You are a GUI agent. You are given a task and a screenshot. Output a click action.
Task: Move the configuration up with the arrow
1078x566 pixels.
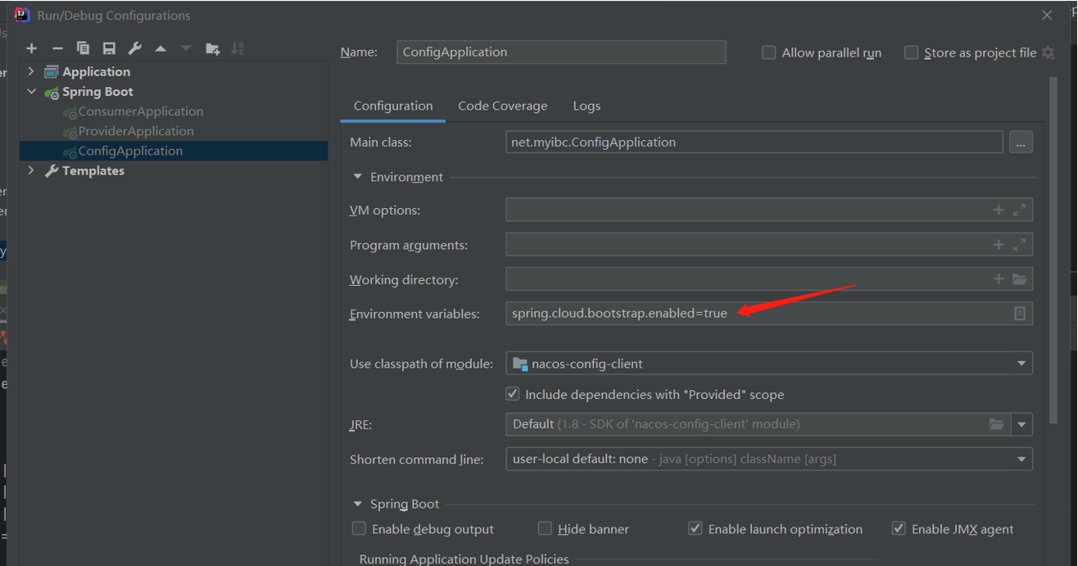click(x=161, y=49)
